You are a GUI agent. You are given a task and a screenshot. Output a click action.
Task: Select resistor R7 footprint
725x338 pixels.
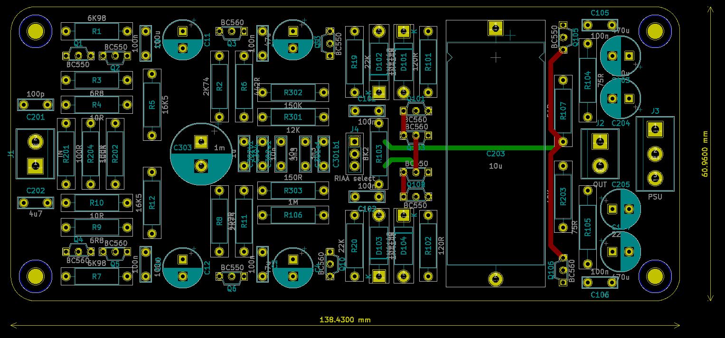pos(96,276)
